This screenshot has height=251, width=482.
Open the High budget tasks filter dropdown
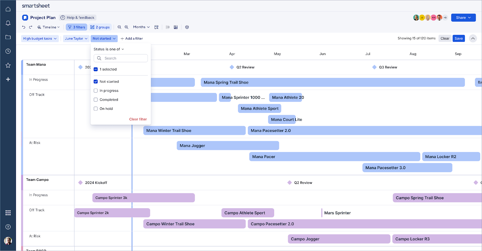(40, 39)
